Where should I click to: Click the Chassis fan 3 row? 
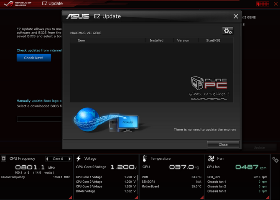(x=237, y=191)
